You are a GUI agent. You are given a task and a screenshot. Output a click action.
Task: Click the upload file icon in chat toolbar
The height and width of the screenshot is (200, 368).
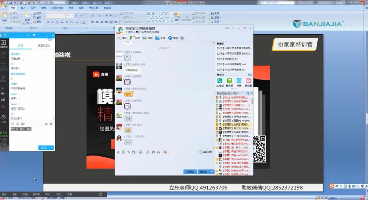(x=148, y=152)
